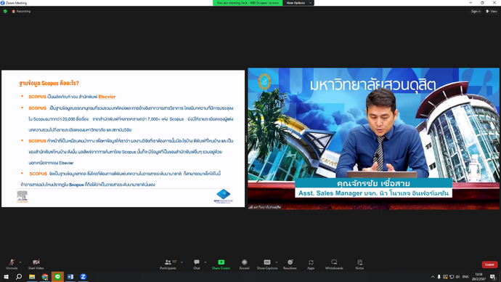Click the slide heading about Scopus
Screen dimensions: 501x282
(49, 83)
